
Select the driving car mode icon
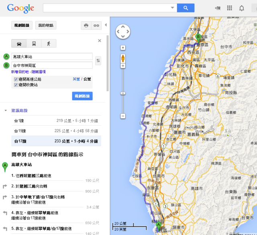(19, 43)
